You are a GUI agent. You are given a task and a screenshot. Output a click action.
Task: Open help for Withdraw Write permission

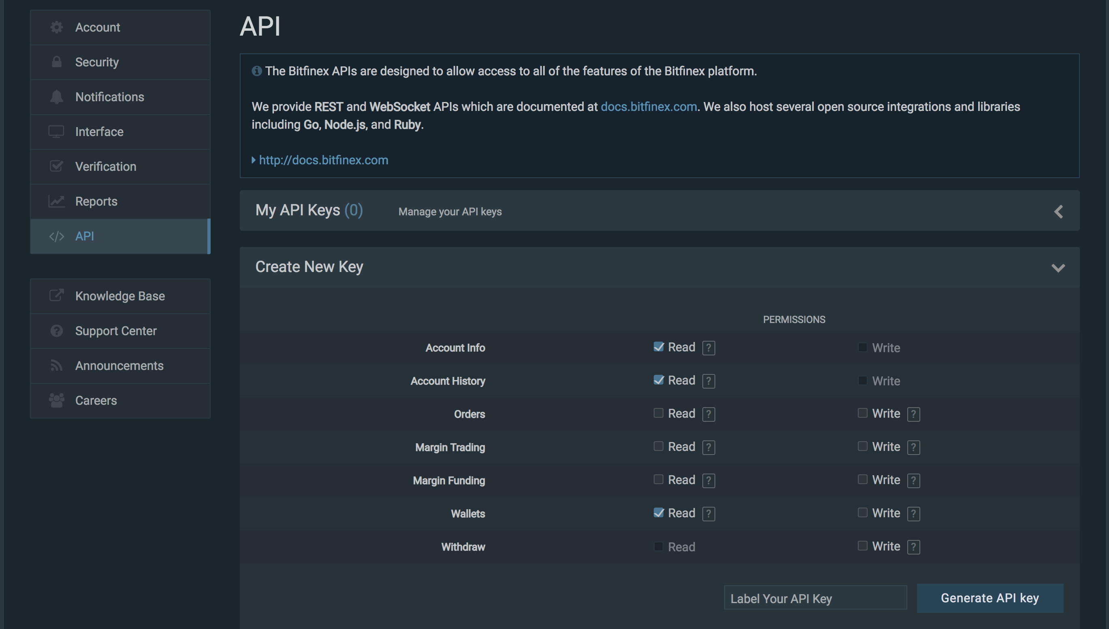coord(913,547)
